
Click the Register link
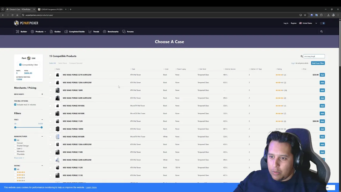pyautogui.click(x=294, y=23)
